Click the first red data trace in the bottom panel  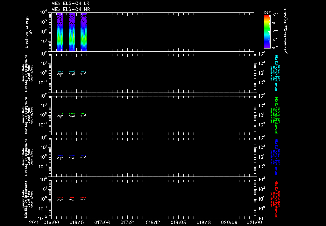click(x=60, y=198)
